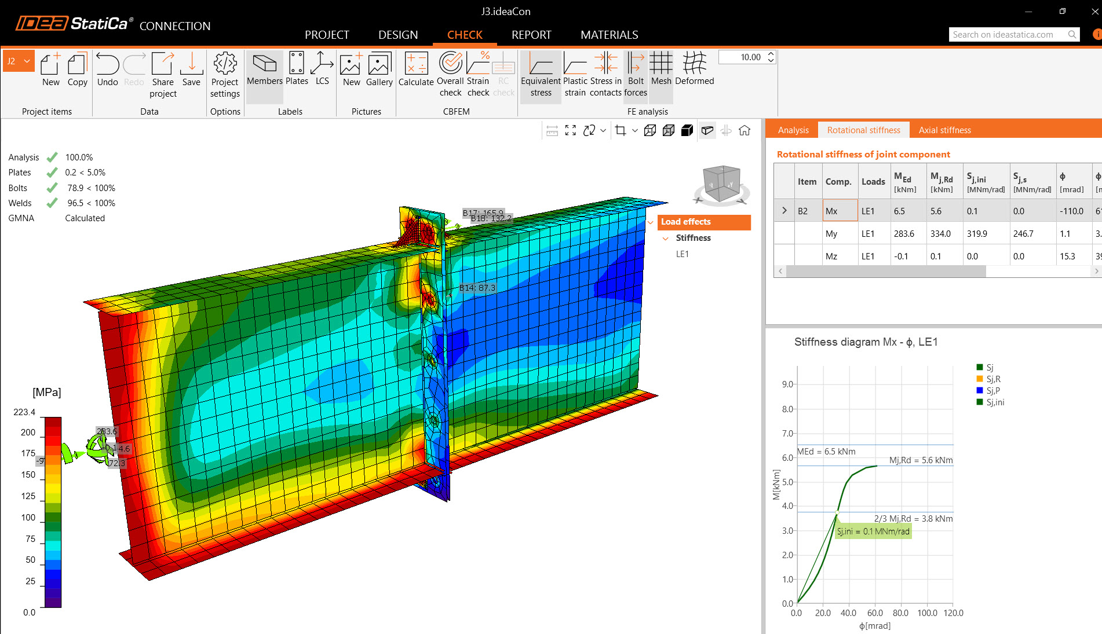Collapse the Stiffness tree node
The image size is (1102, 634).
click(666, 238)
